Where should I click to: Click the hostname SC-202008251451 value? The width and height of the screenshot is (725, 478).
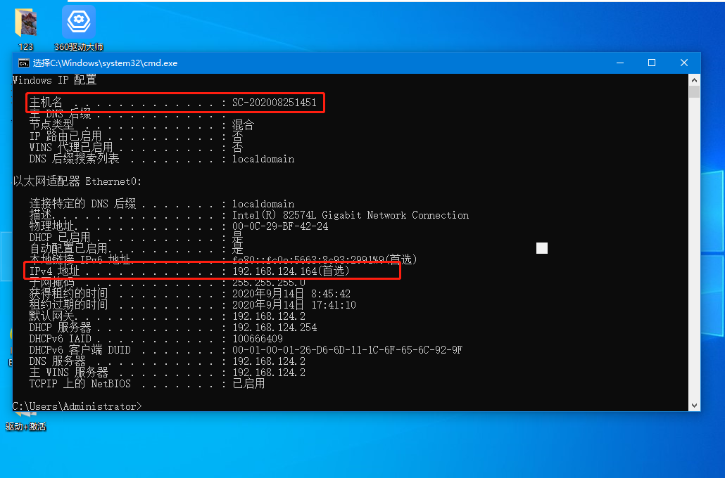275,103
